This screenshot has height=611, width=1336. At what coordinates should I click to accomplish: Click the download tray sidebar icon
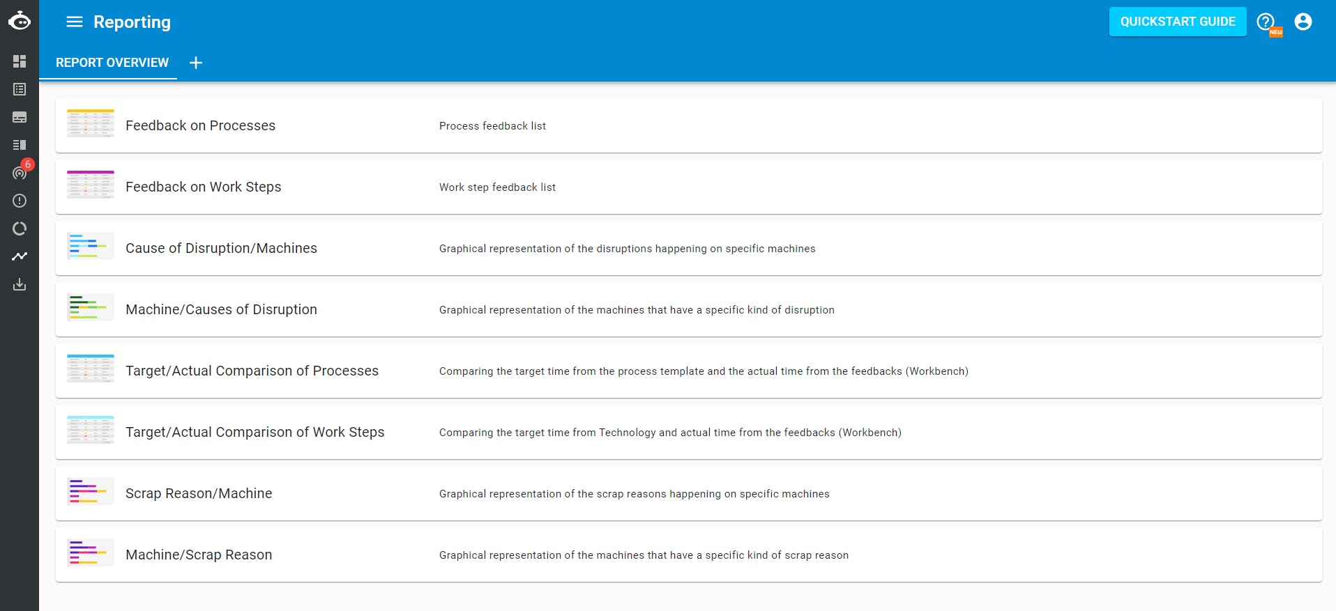tap(20, 284)
